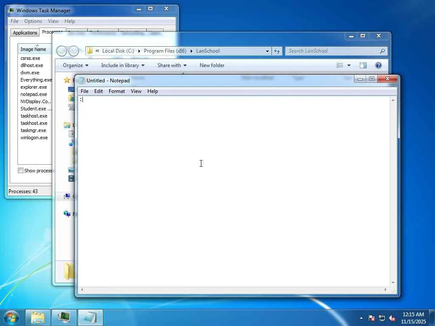Click Local Disk (C:) breadcrumb
Screen dimensions: 435x326
click(x=118, y=51)
